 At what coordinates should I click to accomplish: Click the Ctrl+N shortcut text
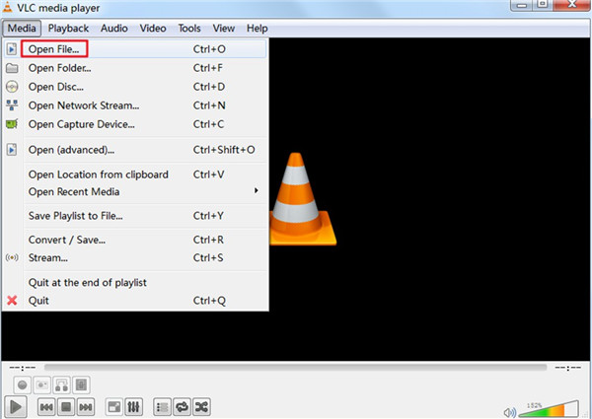tap(209, 105)
